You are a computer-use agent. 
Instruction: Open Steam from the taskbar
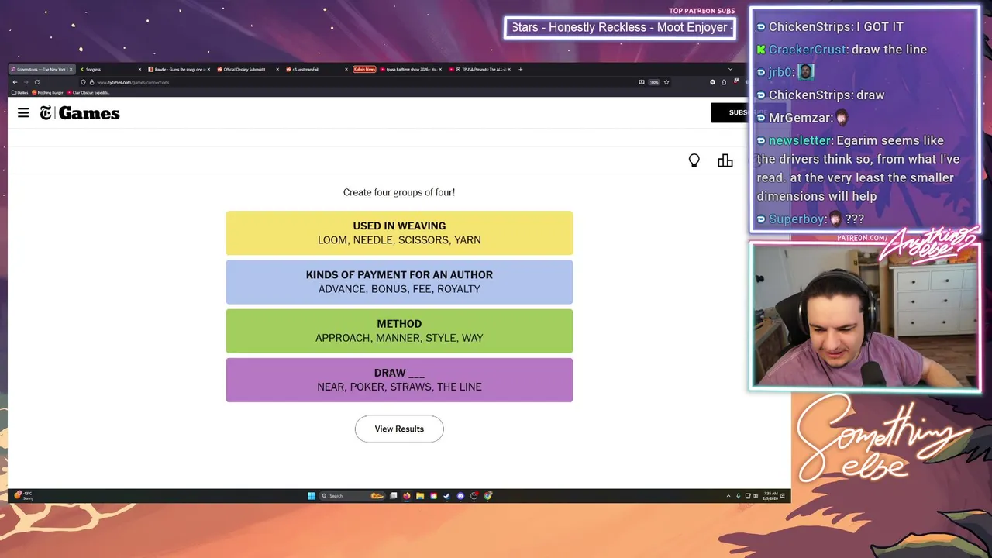pos(446,496)
